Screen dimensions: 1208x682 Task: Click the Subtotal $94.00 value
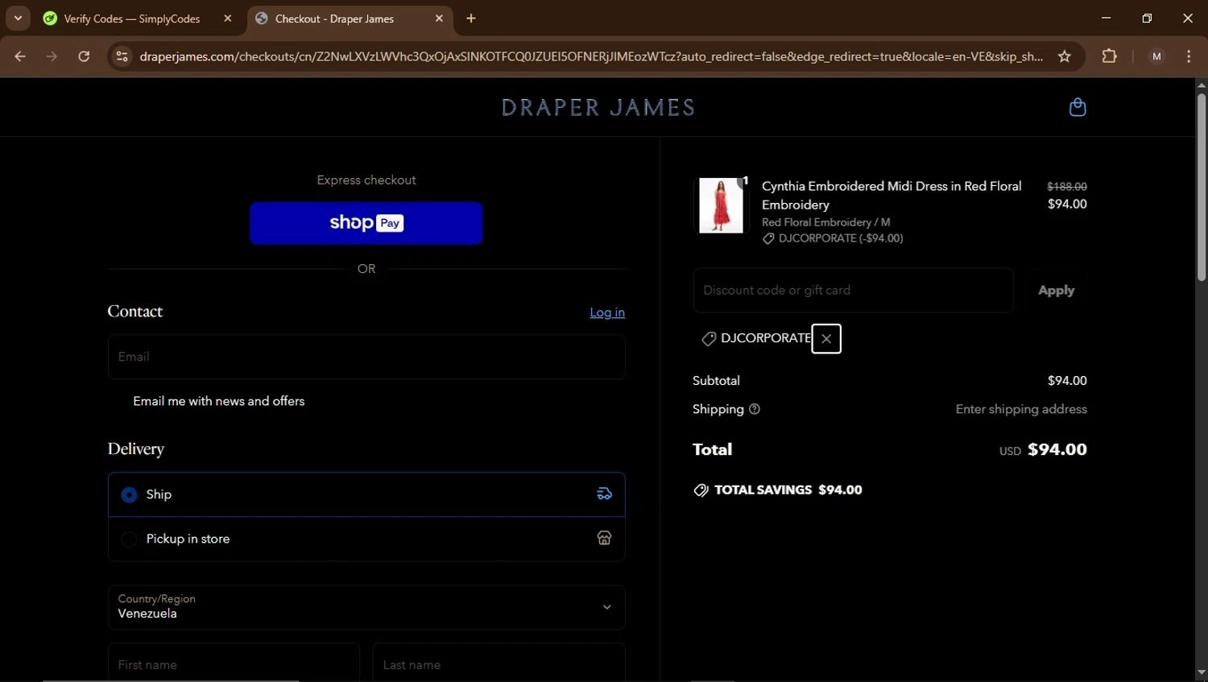(1067, 381)
